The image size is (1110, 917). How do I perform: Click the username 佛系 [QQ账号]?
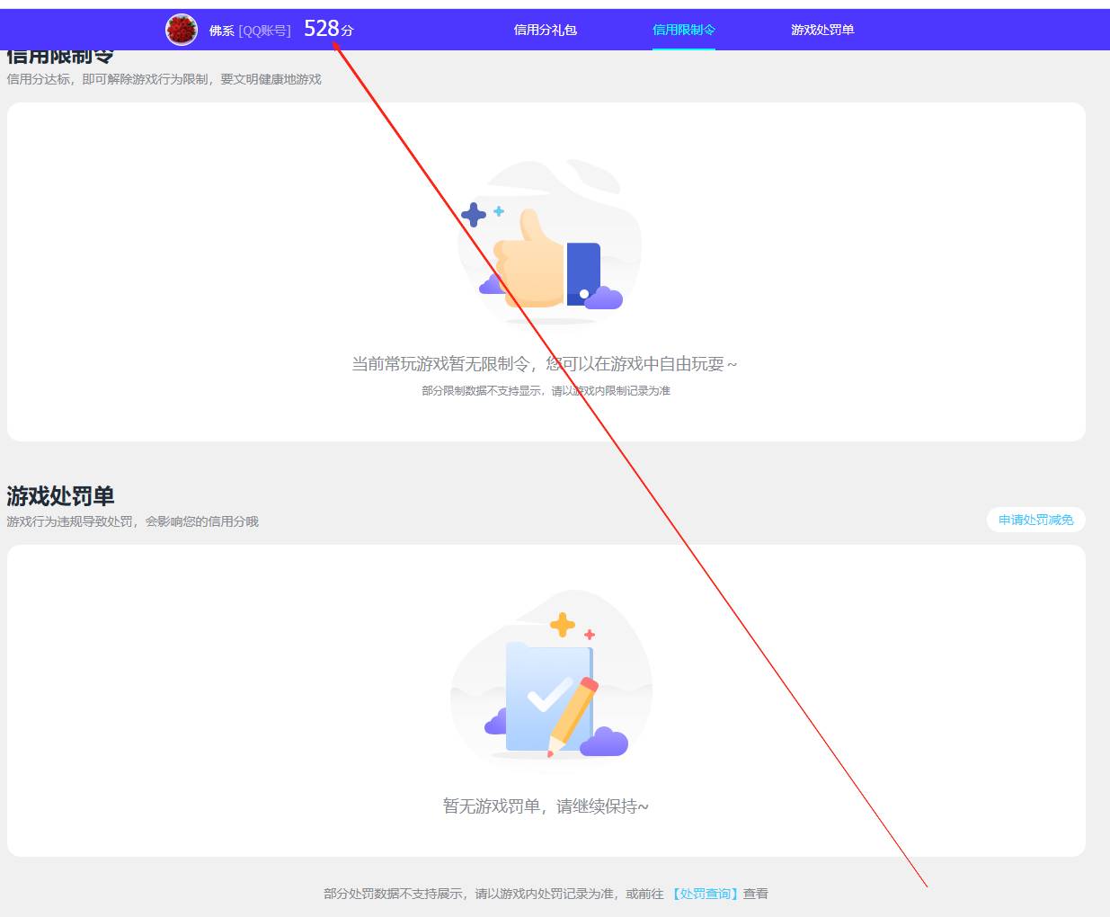pos(248,30)
